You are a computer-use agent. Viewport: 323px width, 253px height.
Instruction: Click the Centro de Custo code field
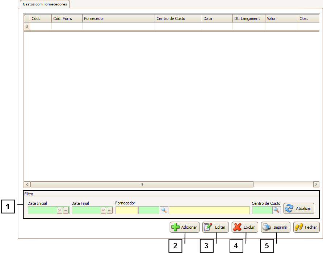pos(262,210)
